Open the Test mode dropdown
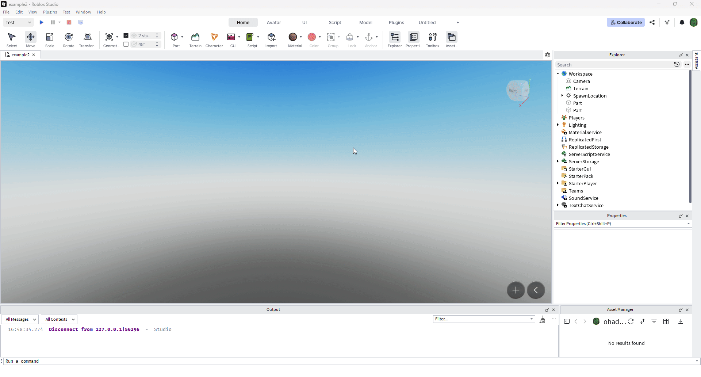This screenshot has width=701, height=377. [18, 22]
